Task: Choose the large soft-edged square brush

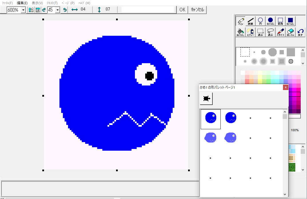Action: point(282,61)
